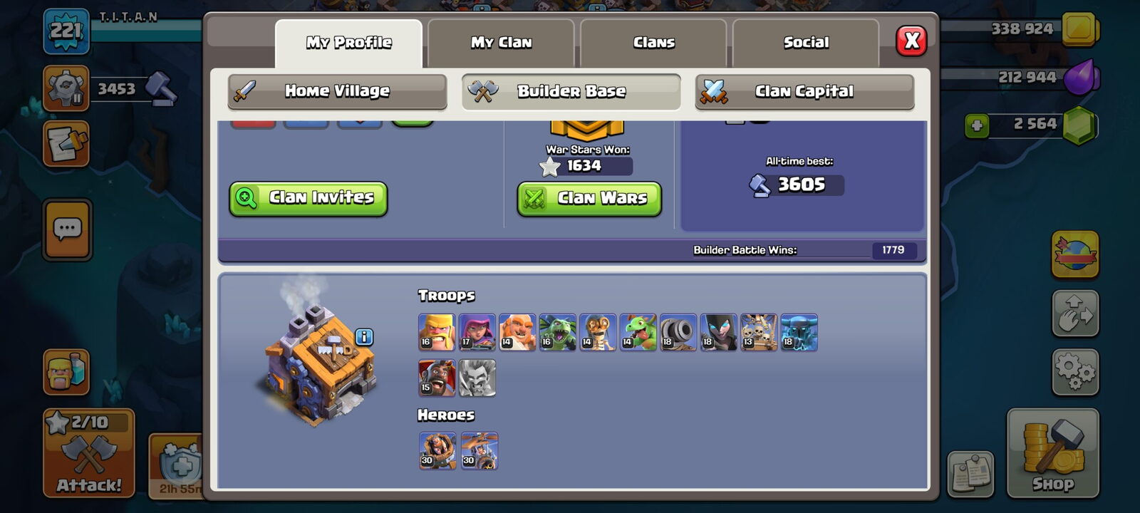1140x513 pixels.
Task: Tap the Builder Hall info icon
Action: [x=364, y=337]
